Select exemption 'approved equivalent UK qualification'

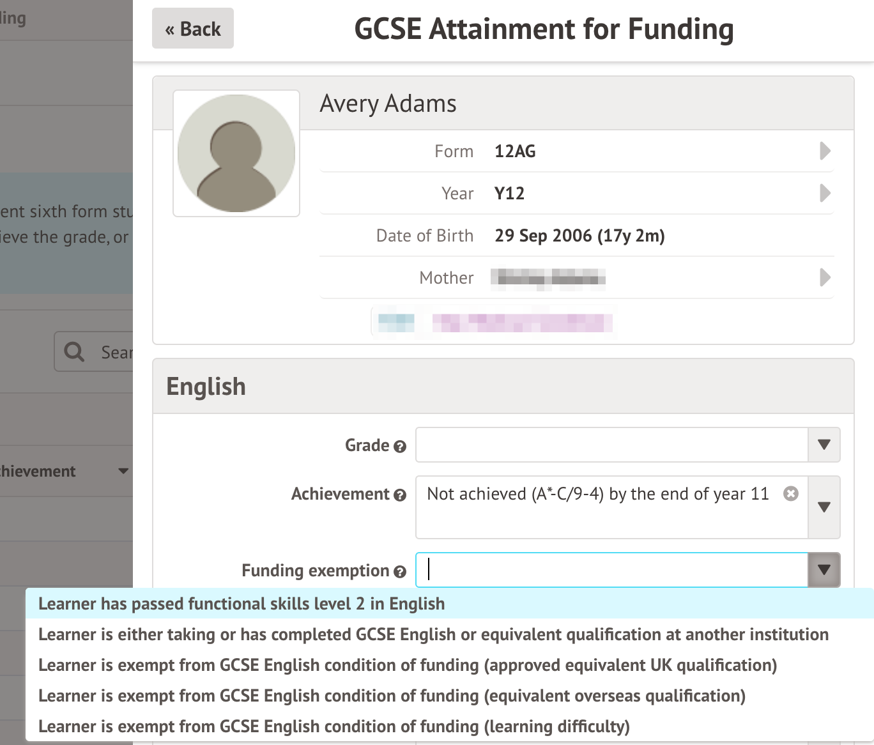click(x=408, y=665)
